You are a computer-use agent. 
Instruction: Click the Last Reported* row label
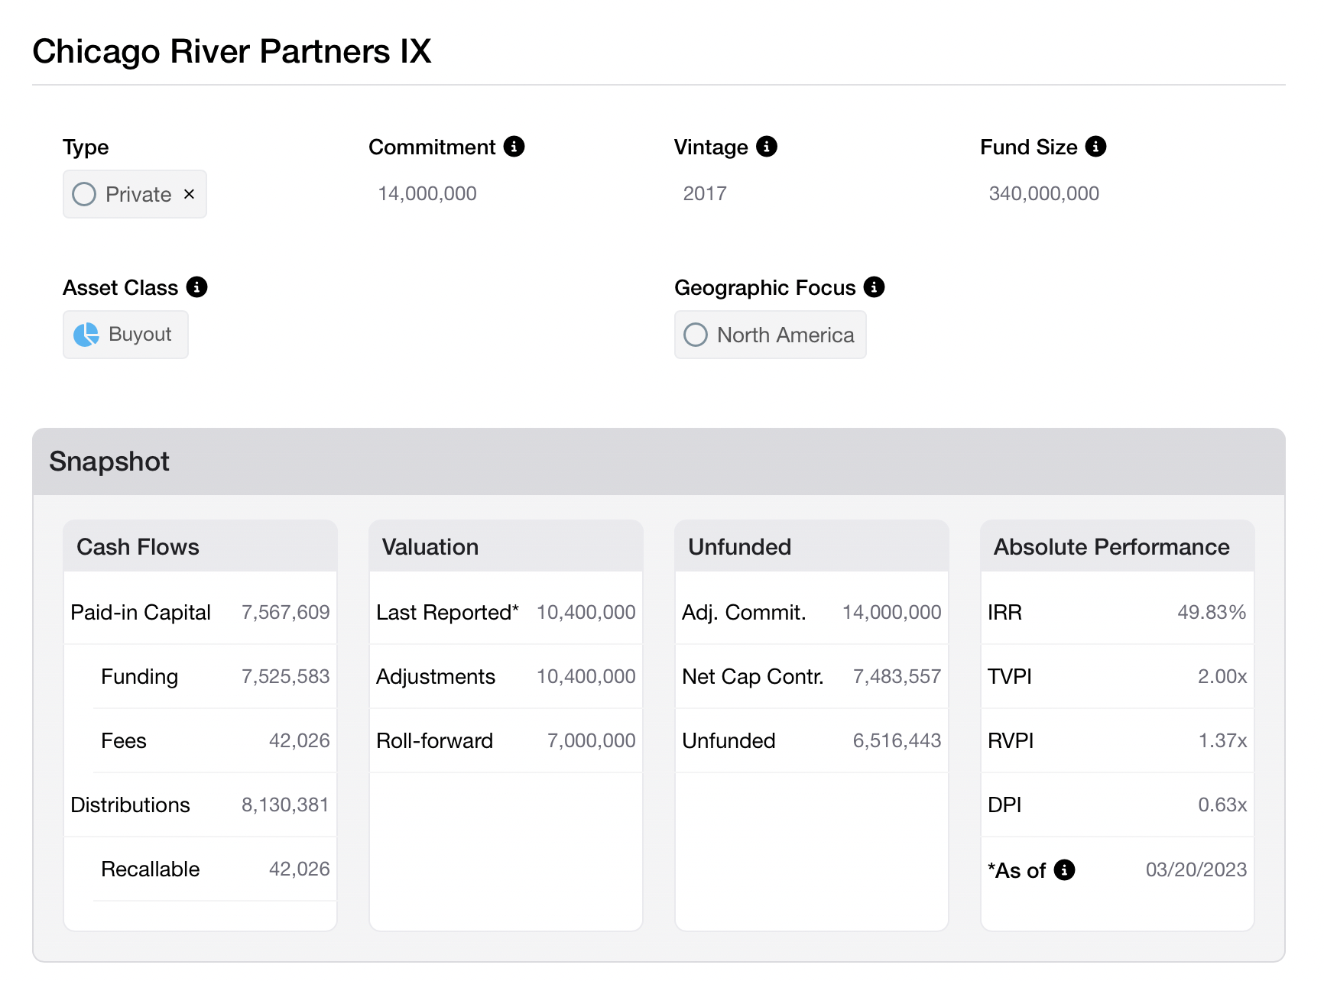pos(447,612)
